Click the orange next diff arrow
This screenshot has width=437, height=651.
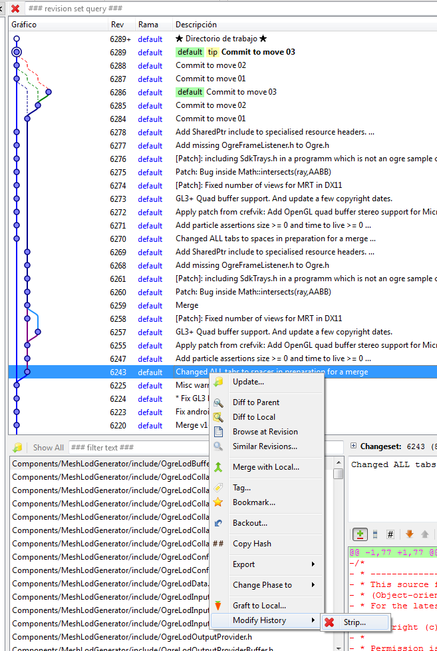409,534
